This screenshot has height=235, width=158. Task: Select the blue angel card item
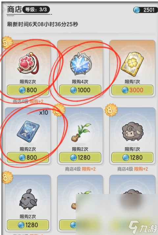(x=28, y=131)
